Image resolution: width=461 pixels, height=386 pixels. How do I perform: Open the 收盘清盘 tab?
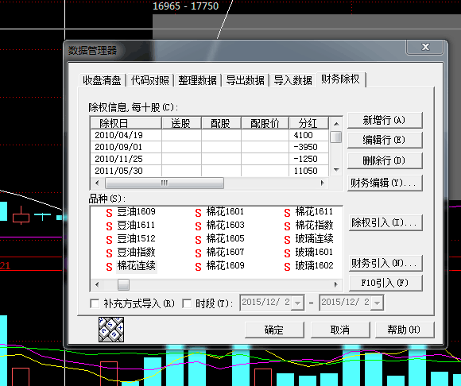click(102, 80)
